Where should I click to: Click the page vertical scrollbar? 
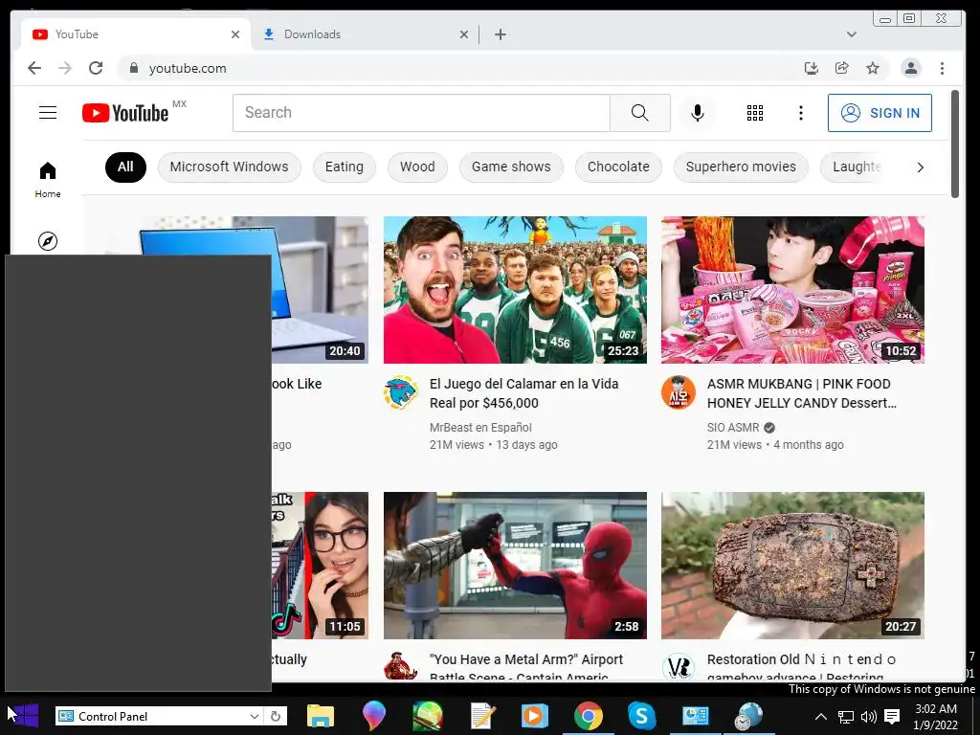[954, 144]
